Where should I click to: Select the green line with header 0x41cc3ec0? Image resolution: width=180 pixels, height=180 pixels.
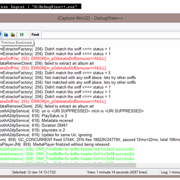tap(90, 149)
